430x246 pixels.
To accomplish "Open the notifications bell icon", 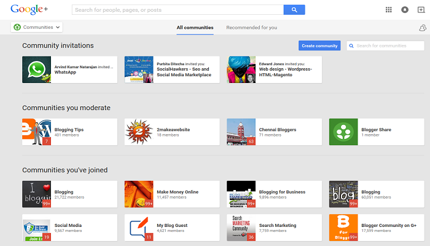I will 405,10.
